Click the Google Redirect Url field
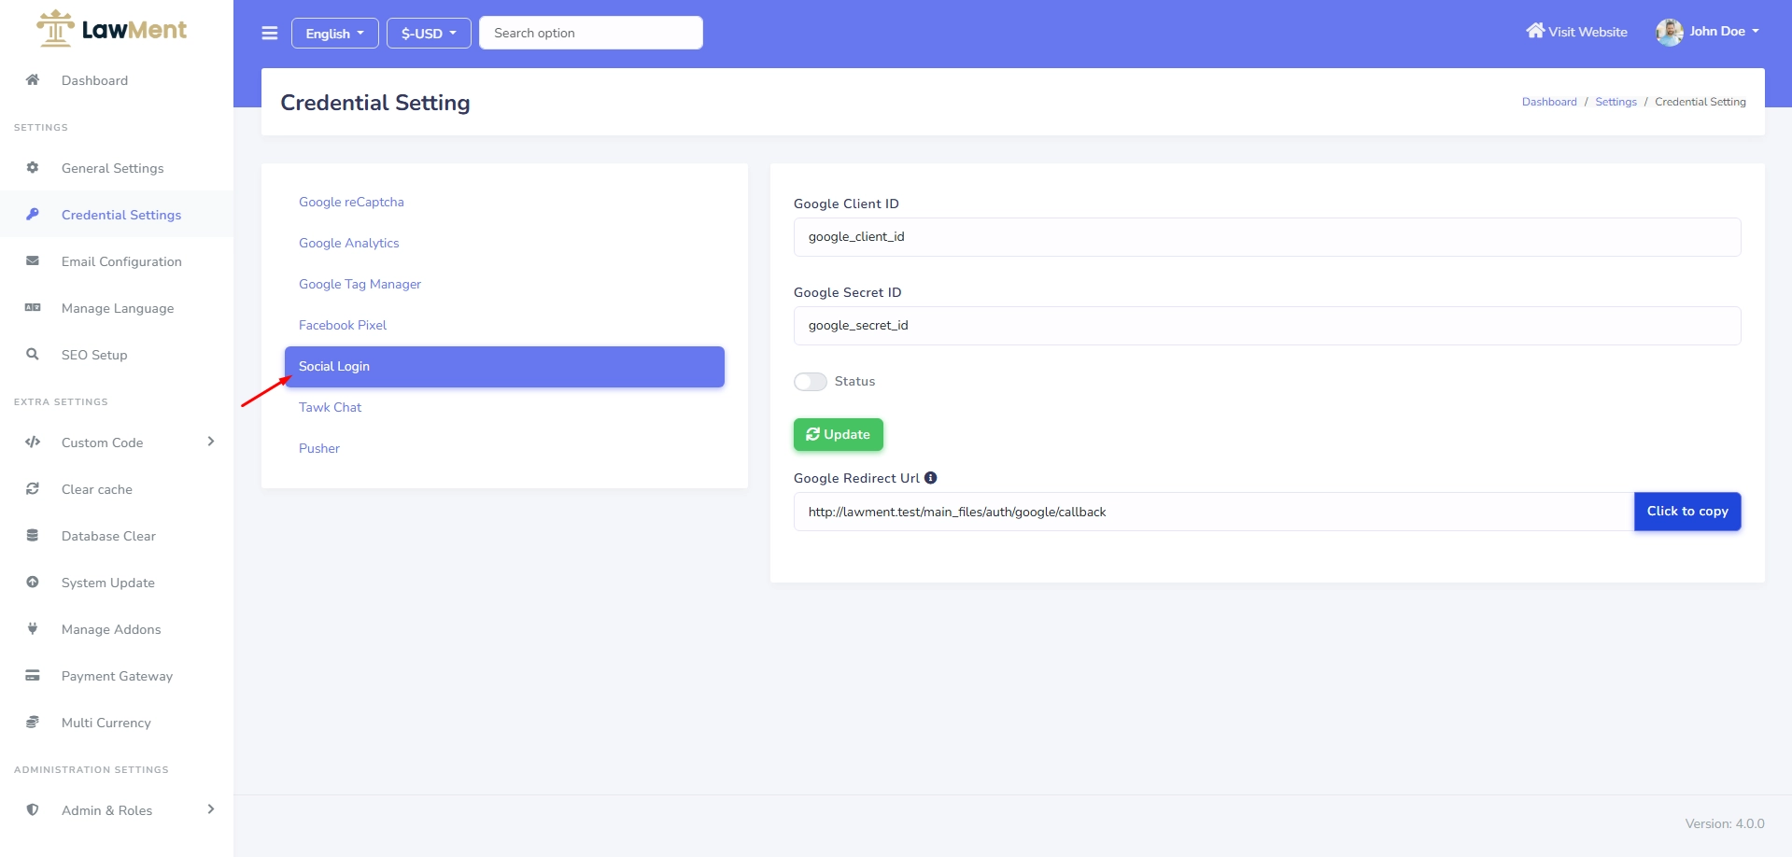Viewport: 1792px width, 857px height. pyautogui.click(x=1214, y=512)
